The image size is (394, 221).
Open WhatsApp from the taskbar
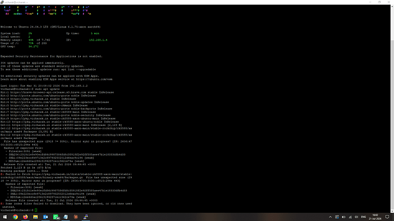(x=56, y=217)
